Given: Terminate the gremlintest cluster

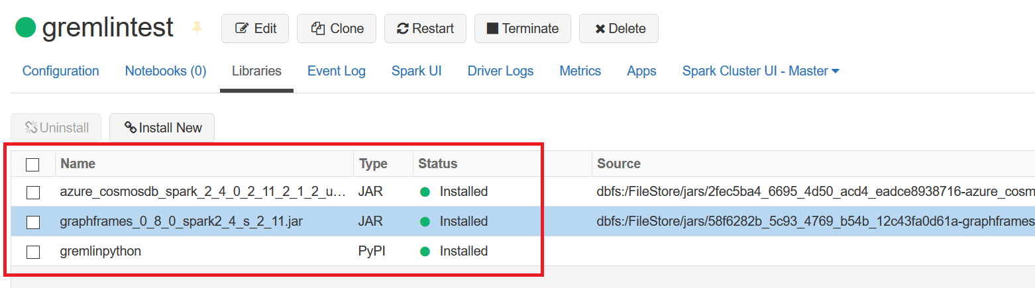Looking at the screenshot, I should (522, 28).
